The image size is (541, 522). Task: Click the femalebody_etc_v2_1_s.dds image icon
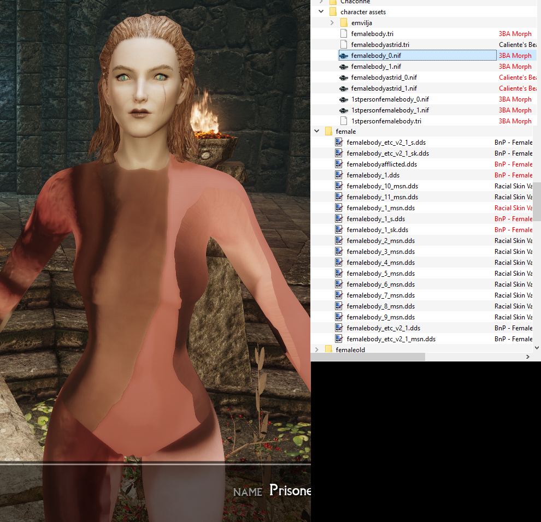coord(339,142)
